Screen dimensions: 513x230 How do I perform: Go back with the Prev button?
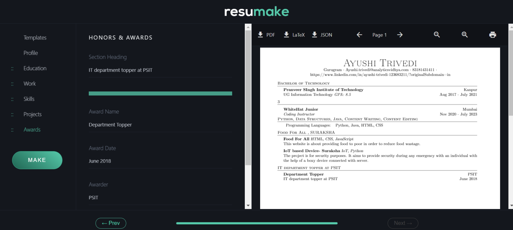(x=111, y=223)
